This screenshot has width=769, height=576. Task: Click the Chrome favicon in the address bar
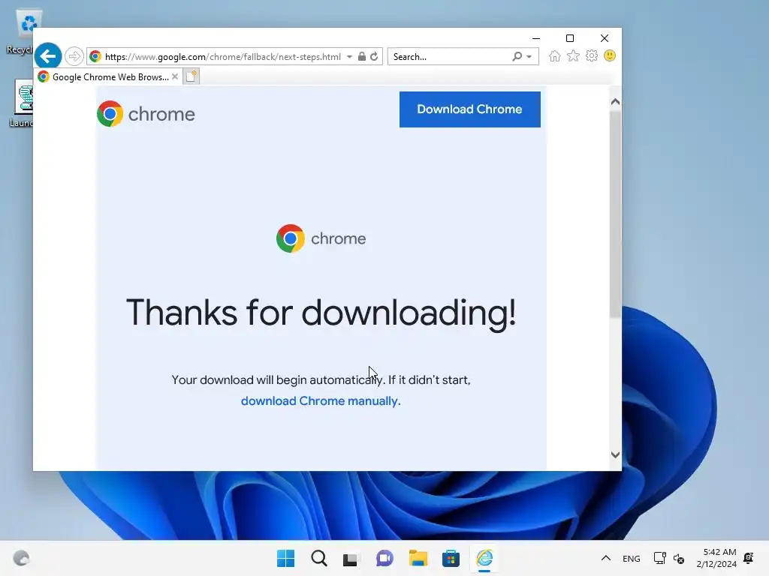pos(95,56)
